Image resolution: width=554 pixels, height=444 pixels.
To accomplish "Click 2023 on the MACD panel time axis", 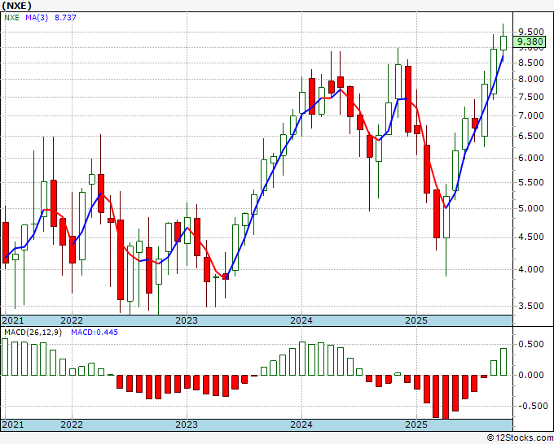I will (x=187, y=424).
